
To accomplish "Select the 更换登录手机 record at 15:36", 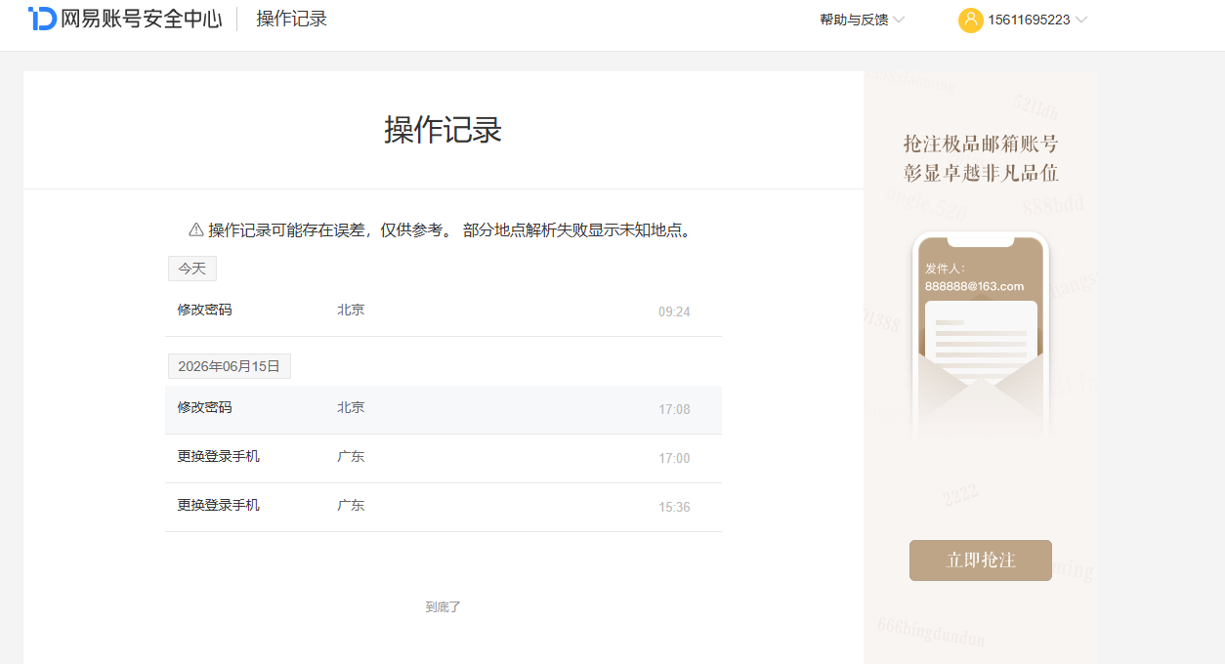I will click(444, 508).
